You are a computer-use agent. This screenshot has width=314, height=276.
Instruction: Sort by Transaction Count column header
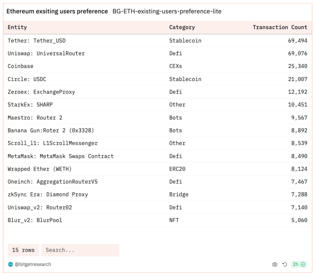pos(280,27)
